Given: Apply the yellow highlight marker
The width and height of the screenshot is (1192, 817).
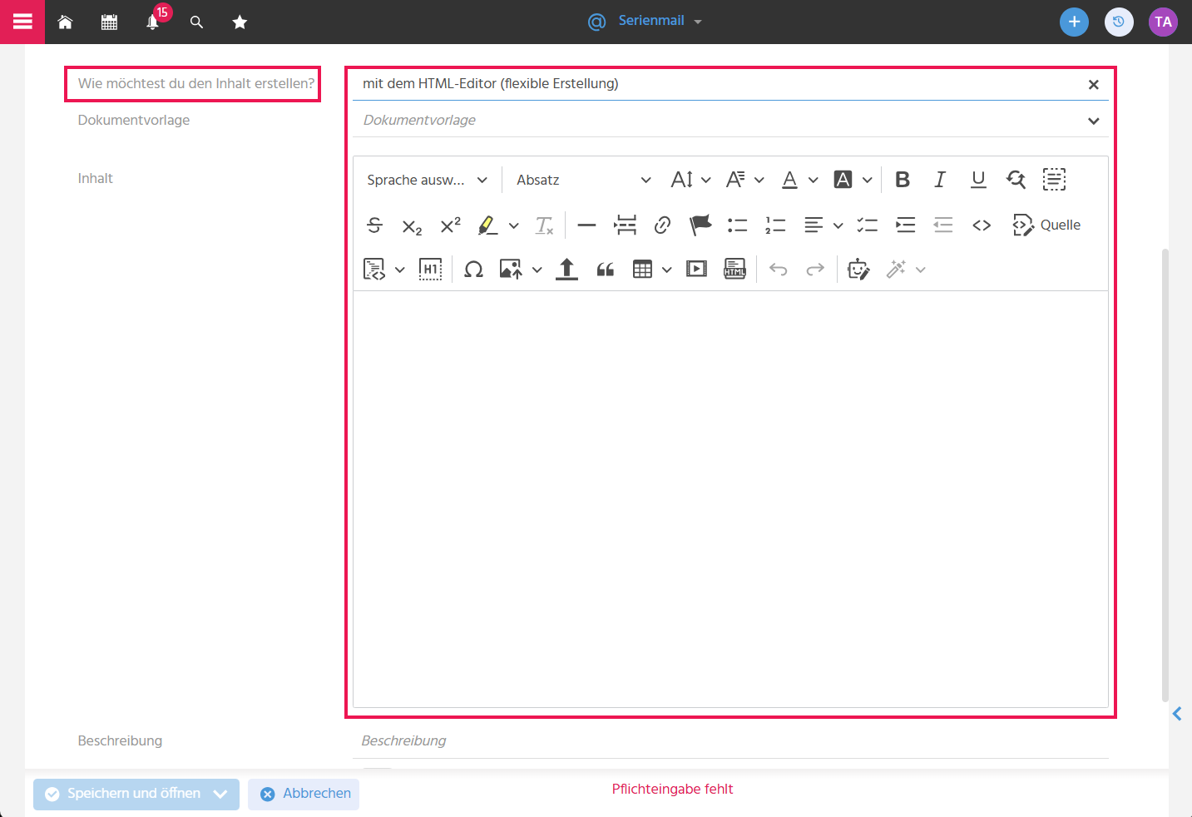Looking at the screenshot, I should [488, 225].
